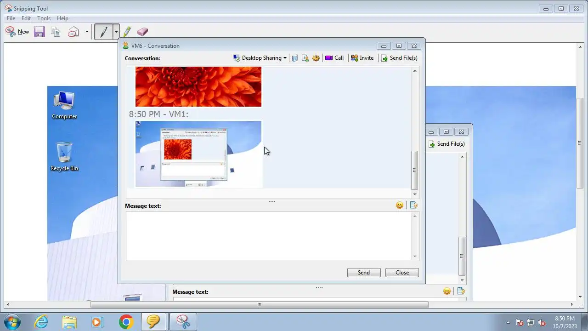Start a video Call from the conversation

[x=334, y=58]
